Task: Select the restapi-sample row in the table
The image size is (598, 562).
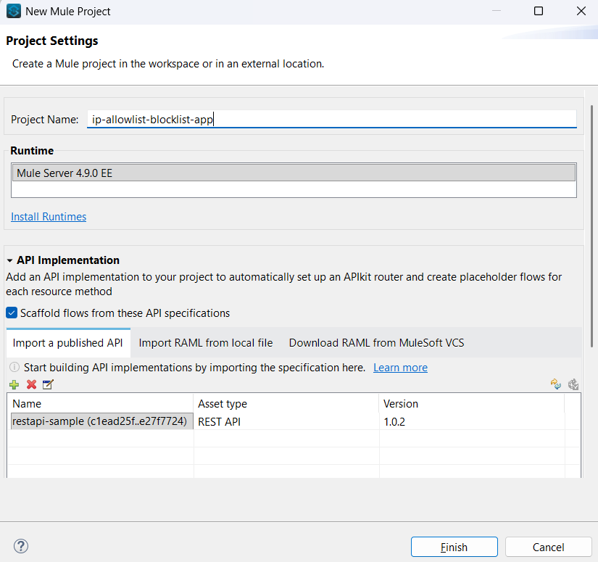Action: (x=100, y=421)
